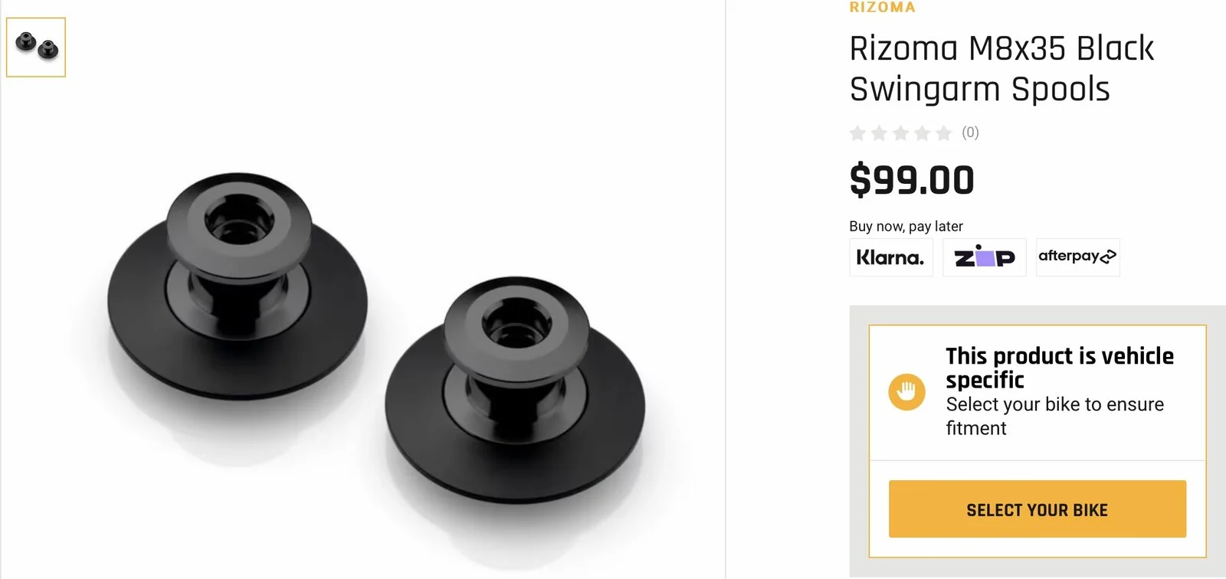
Task: Select the second rating star
Action: coord(879,133)
